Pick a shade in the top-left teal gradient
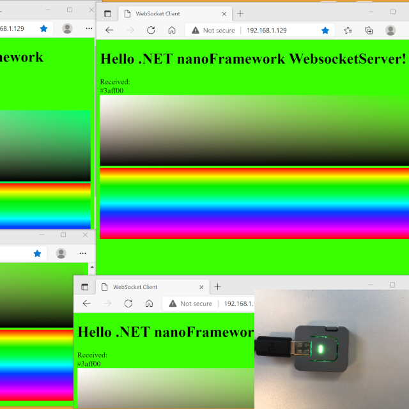This screenshot has width=409, height=409. point(45,146)
